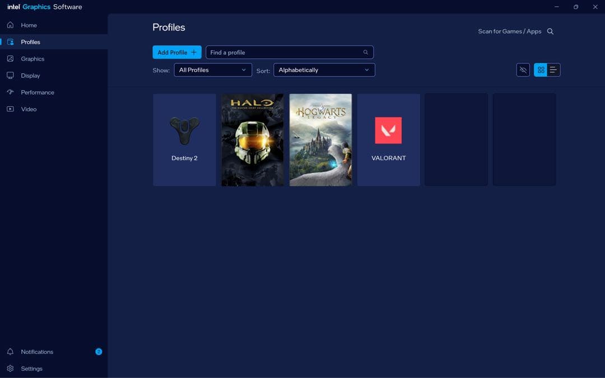Click the Add Profile button

177,53
